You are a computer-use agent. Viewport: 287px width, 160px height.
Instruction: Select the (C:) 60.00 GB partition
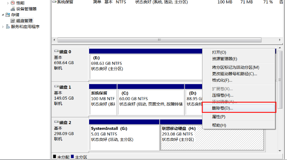coord(150,100)
